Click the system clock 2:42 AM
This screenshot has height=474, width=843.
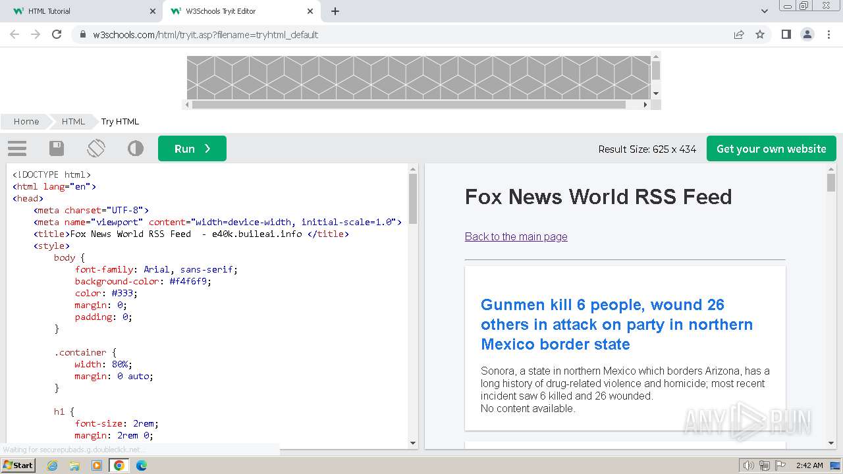809,465
